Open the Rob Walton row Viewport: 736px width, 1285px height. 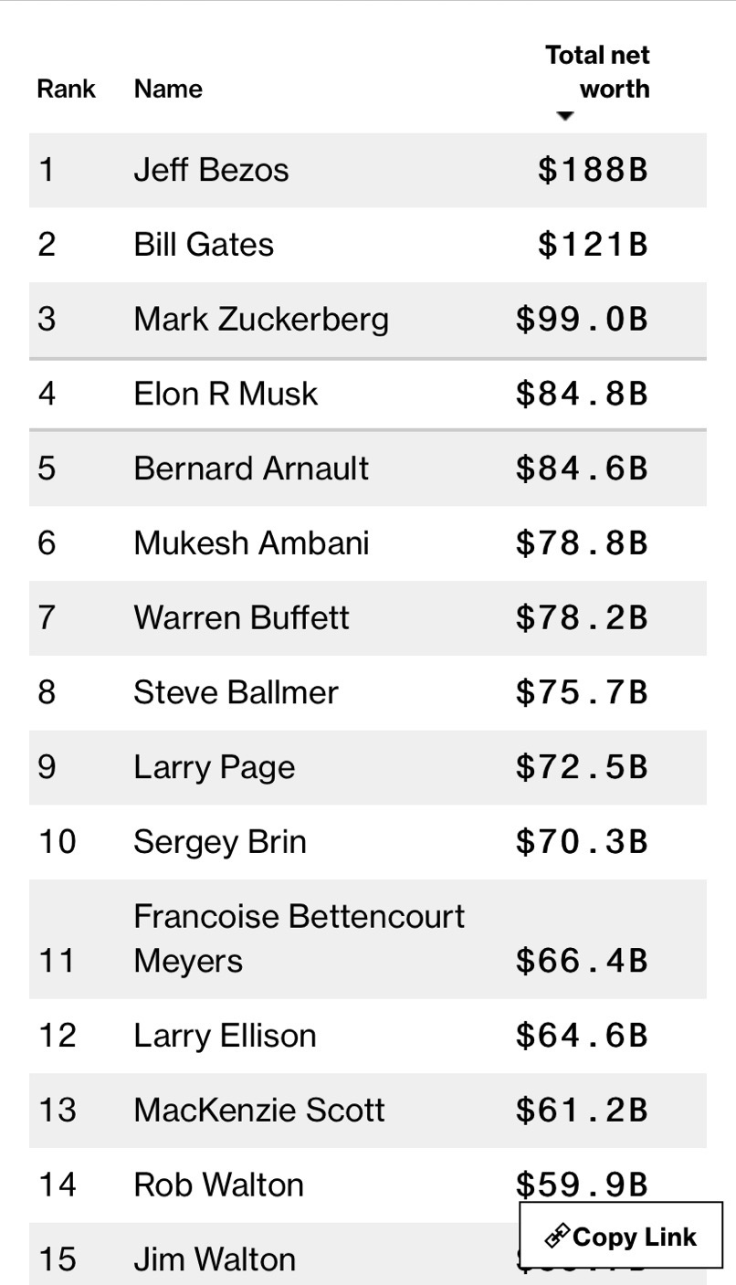coord(218,1185)
